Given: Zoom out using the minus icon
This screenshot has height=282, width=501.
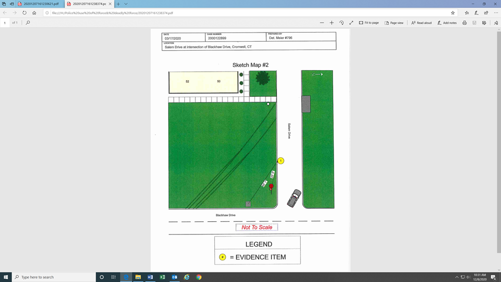Looking at the screenshot, I should point(322,23).
